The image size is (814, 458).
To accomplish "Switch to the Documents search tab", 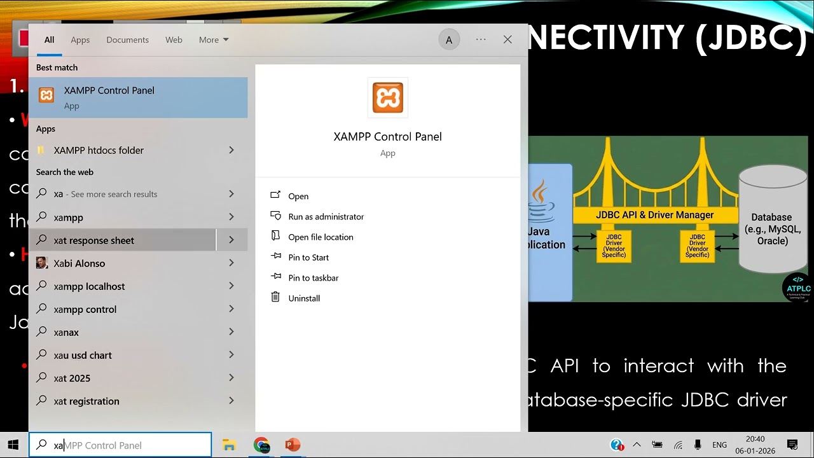I will [x=127, y=39].
